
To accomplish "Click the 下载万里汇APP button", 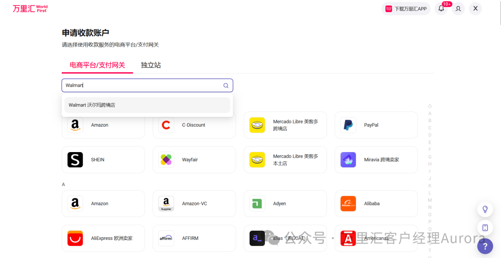I will (406, 9).
